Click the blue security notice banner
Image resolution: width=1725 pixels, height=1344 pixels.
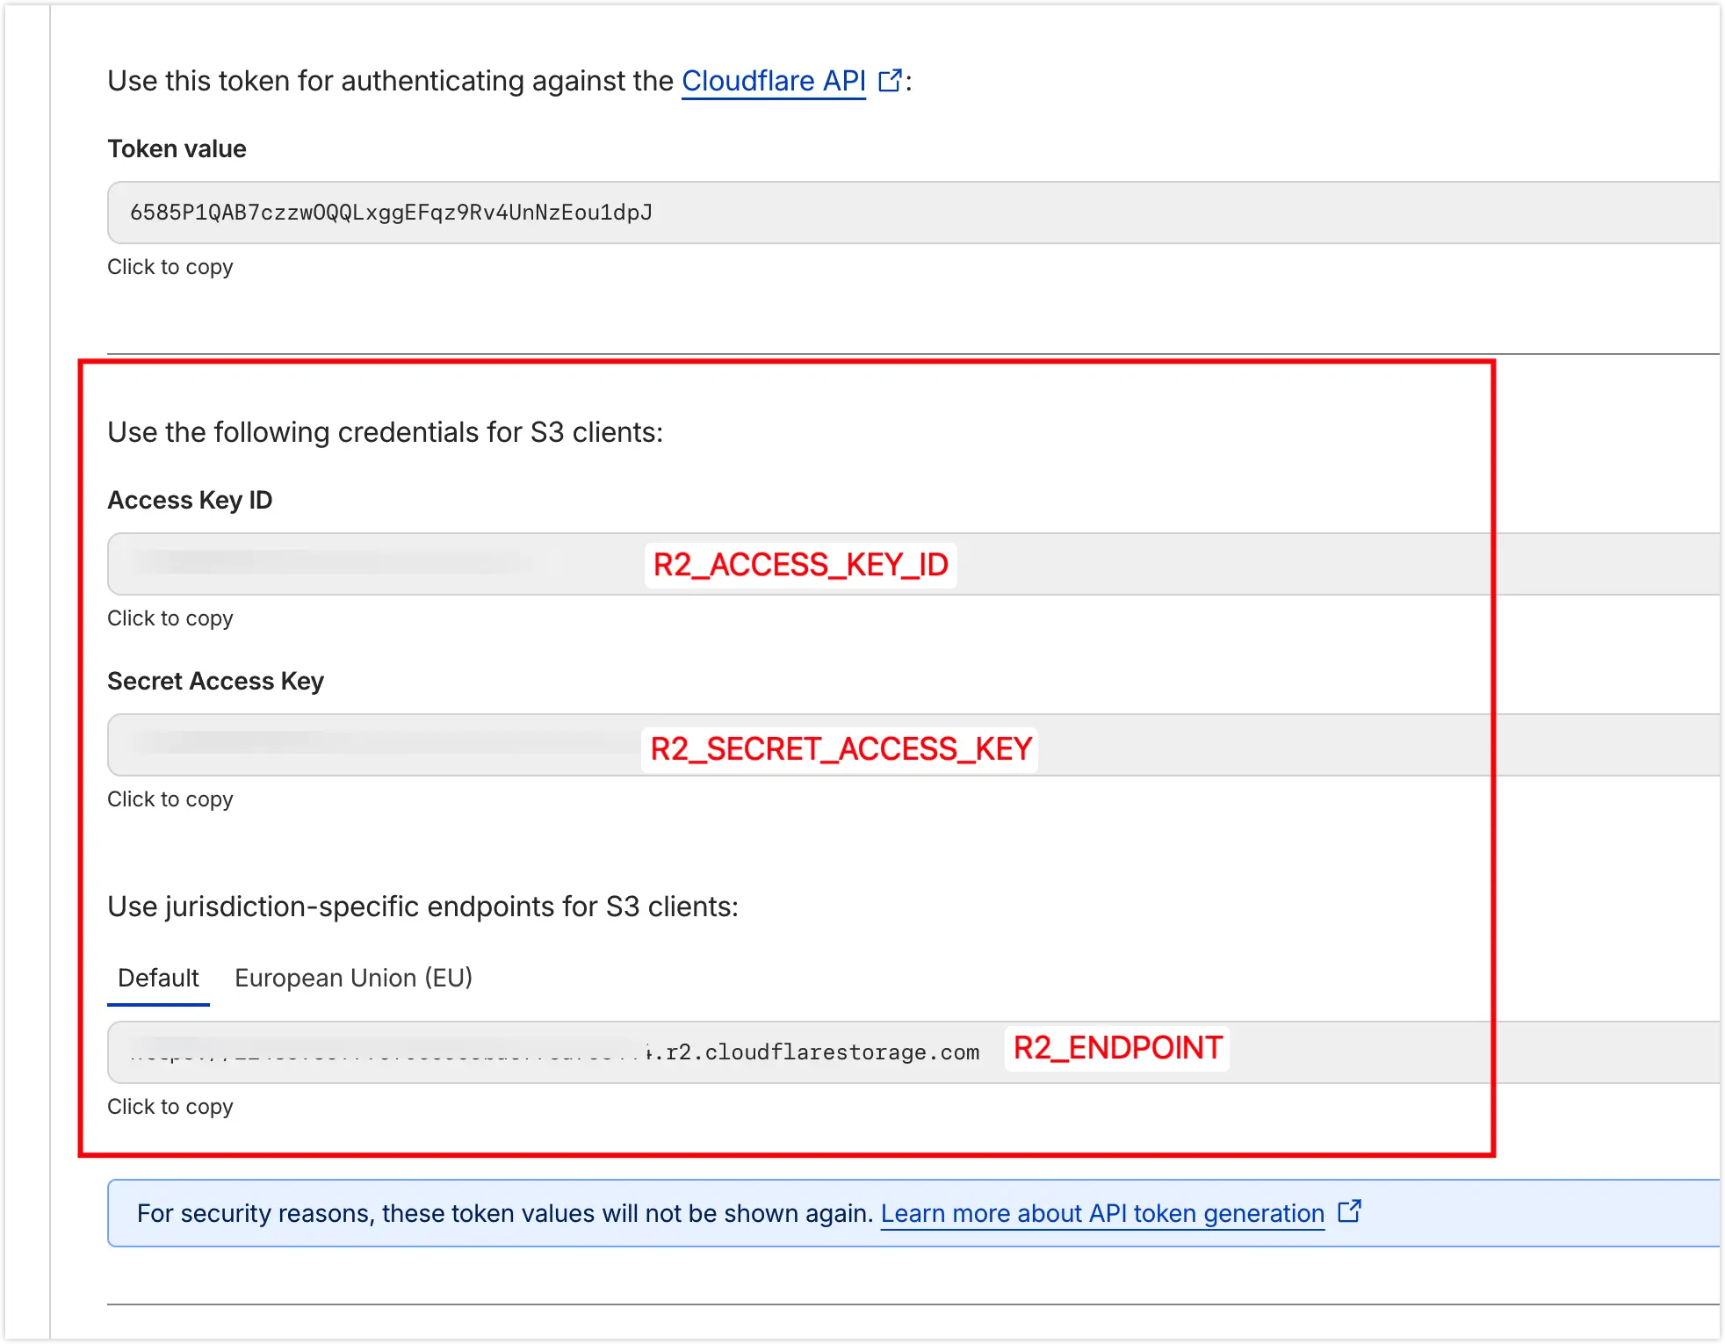(505, 1213)
